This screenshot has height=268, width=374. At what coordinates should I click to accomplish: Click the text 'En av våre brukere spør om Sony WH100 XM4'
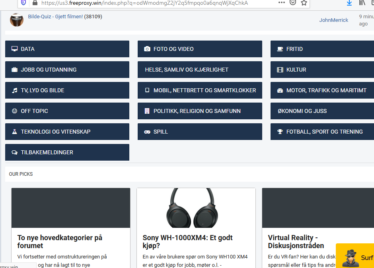195,257
